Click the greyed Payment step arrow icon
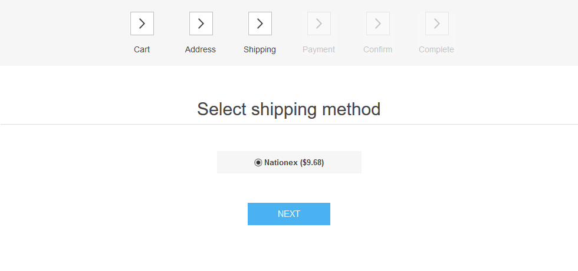Image resolution: width=578 pixels, height=271 pixels. (x=319, y=24)
